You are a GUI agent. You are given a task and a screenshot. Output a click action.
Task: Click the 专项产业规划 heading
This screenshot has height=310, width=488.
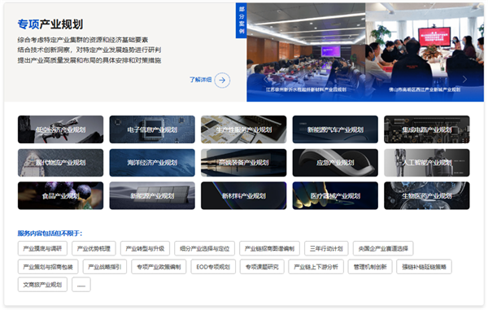pyautogui.click(x=50, y=24)
